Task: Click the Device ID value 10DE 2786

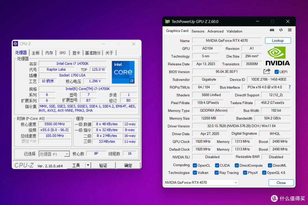Action: (269, 79)
